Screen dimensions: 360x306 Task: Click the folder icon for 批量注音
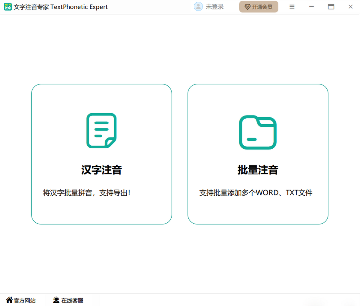[x=258, y=132]
